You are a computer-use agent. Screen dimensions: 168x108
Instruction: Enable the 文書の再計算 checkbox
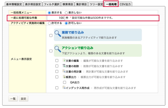click(57, 71)
